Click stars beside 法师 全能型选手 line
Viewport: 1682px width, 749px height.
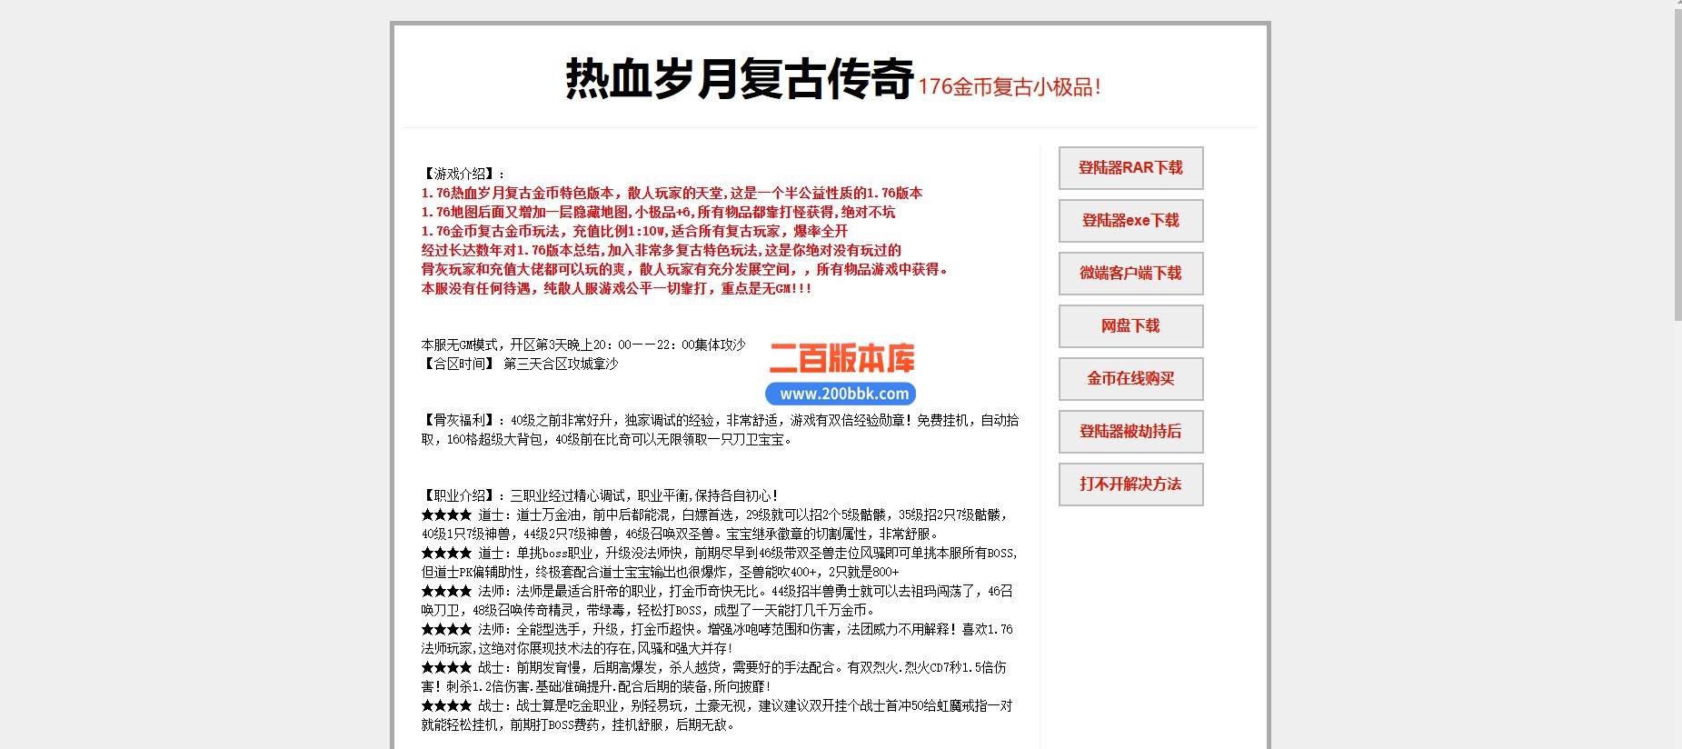point(446,629)
